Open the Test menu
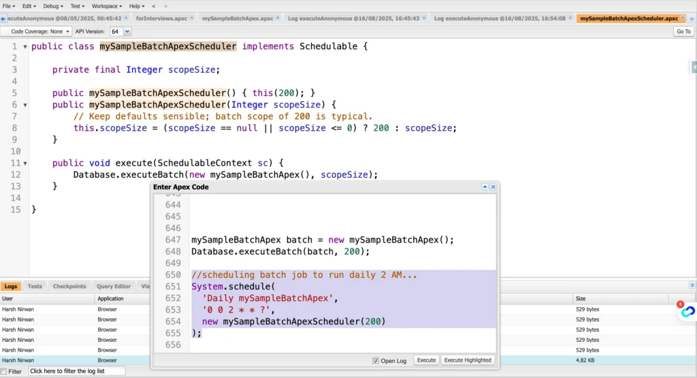The height and width of the screenshot is (378, 697). point(77,6)
